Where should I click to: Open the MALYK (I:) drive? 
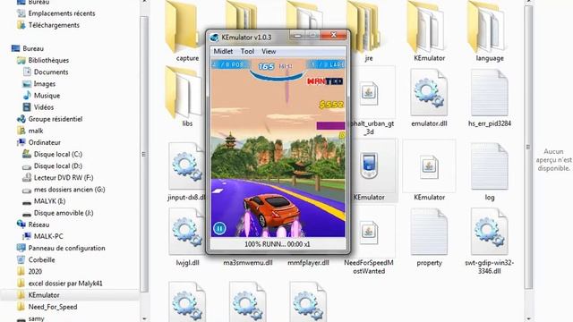coord(49,200)
